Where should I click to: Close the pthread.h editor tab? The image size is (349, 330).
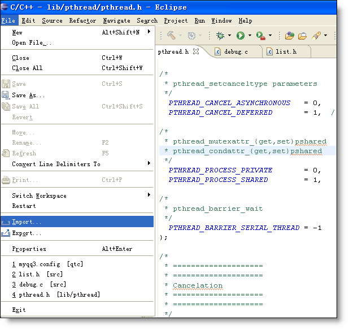pyautogui.click(x=197, y=51)
